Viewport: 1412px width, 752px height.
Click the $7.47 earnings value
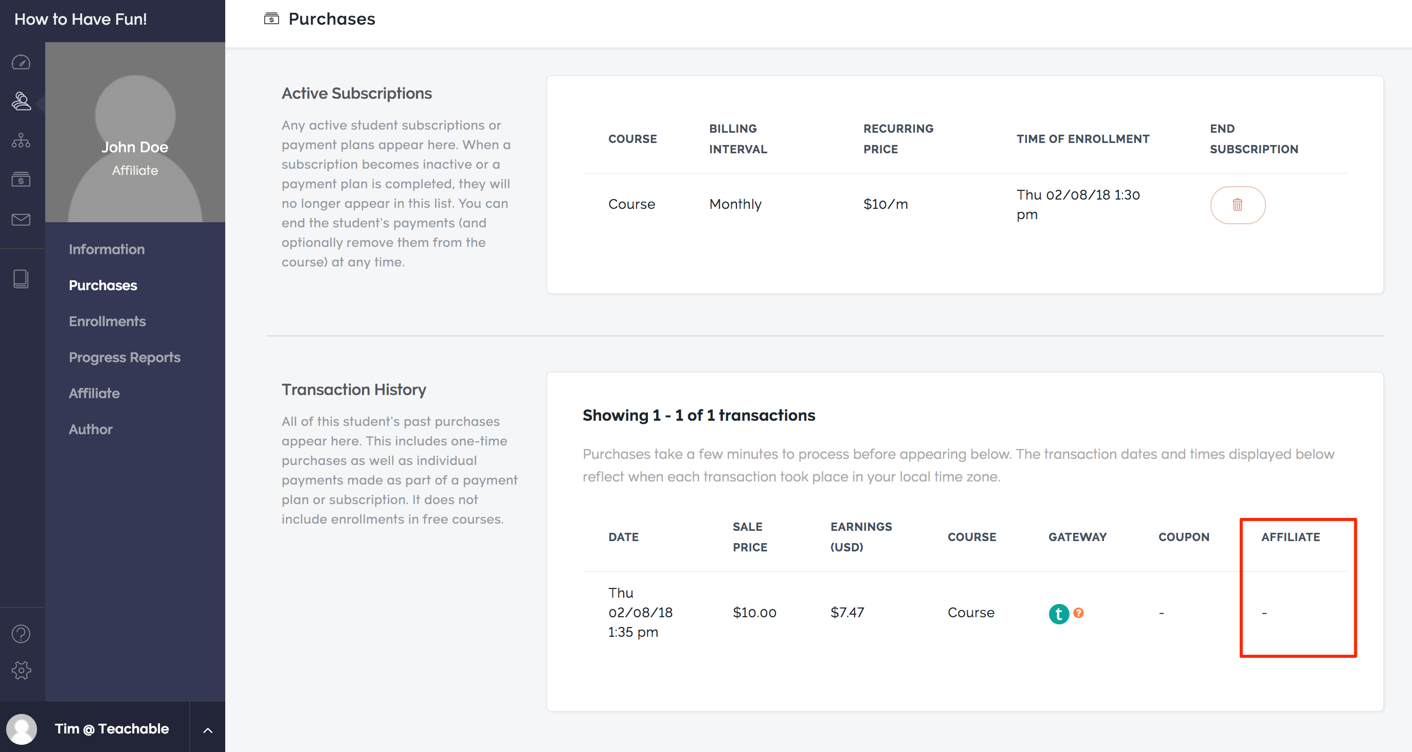(847, 612)
